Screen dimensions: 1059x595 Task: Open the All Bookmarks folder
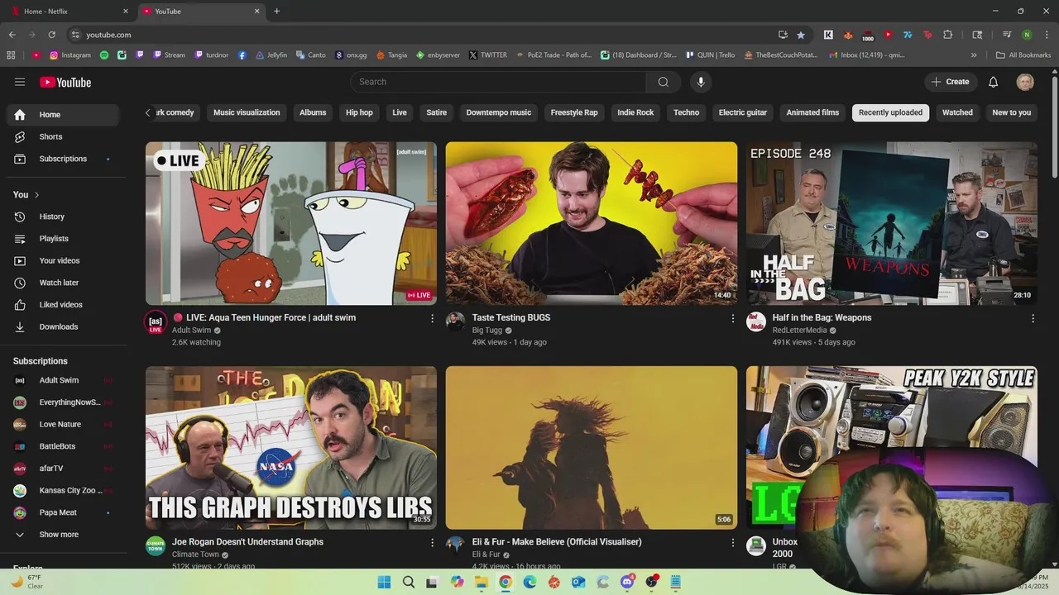tap(1023, 55)
